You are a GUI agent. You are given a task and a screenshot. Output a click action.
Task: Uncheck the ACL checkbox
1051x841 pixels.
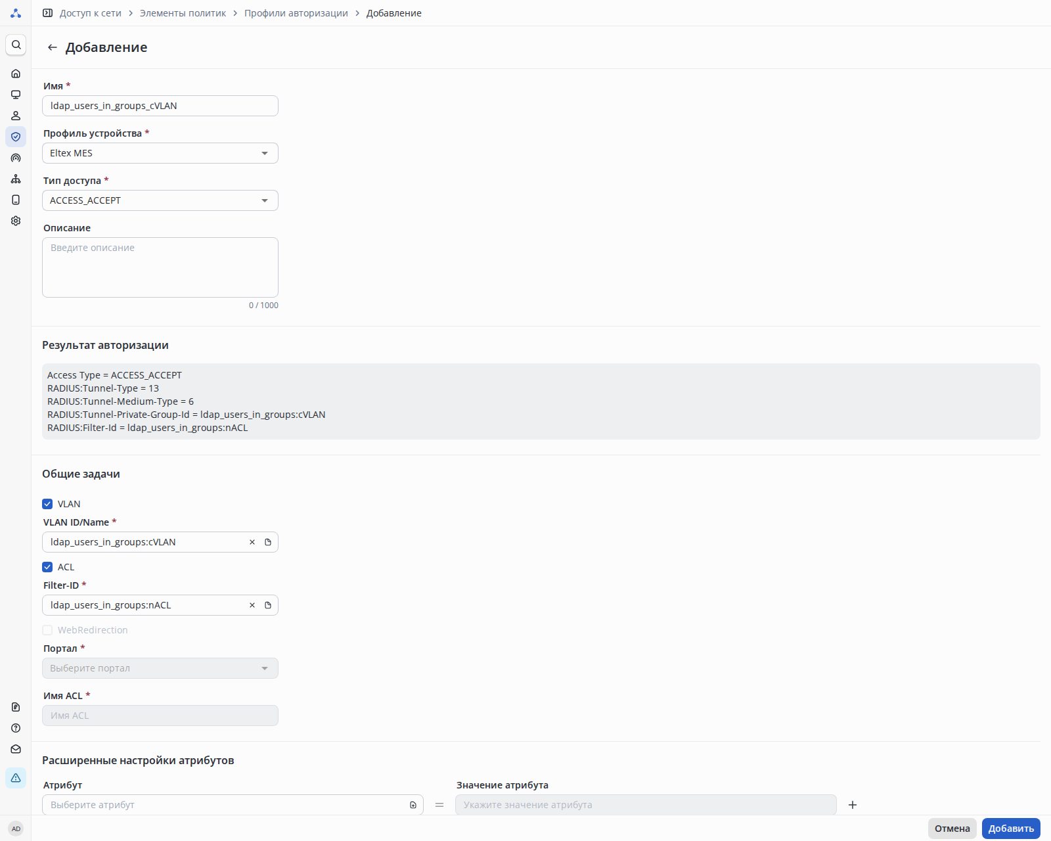click(x=47, y=567)
